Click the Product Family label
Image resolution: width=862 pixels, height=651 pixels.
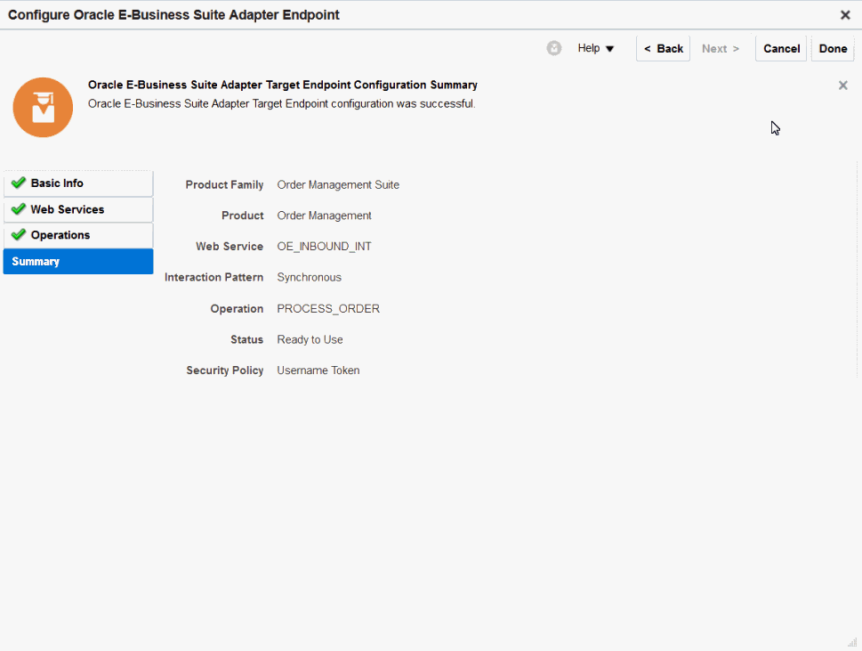click(224, 185)
